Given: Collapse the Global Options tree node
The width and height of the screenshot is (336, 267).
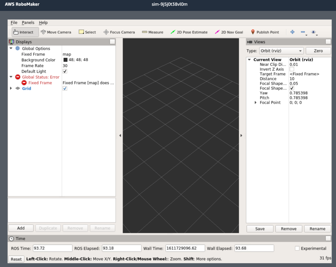Looking at the screenshot, I should click(x=11, y=48).
